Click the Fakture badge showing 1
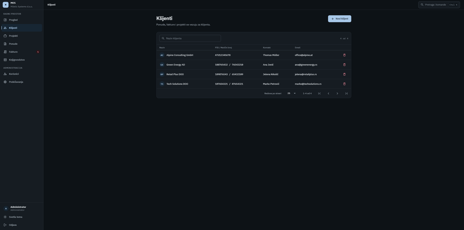The image size is (464, 230). tap(38, 52)
